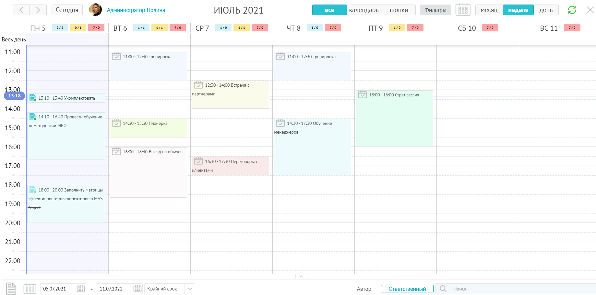The height and width of the screenshot is (295, 596).
Task: Expand the bottom panel chevron handle
Action: (301, 277)
